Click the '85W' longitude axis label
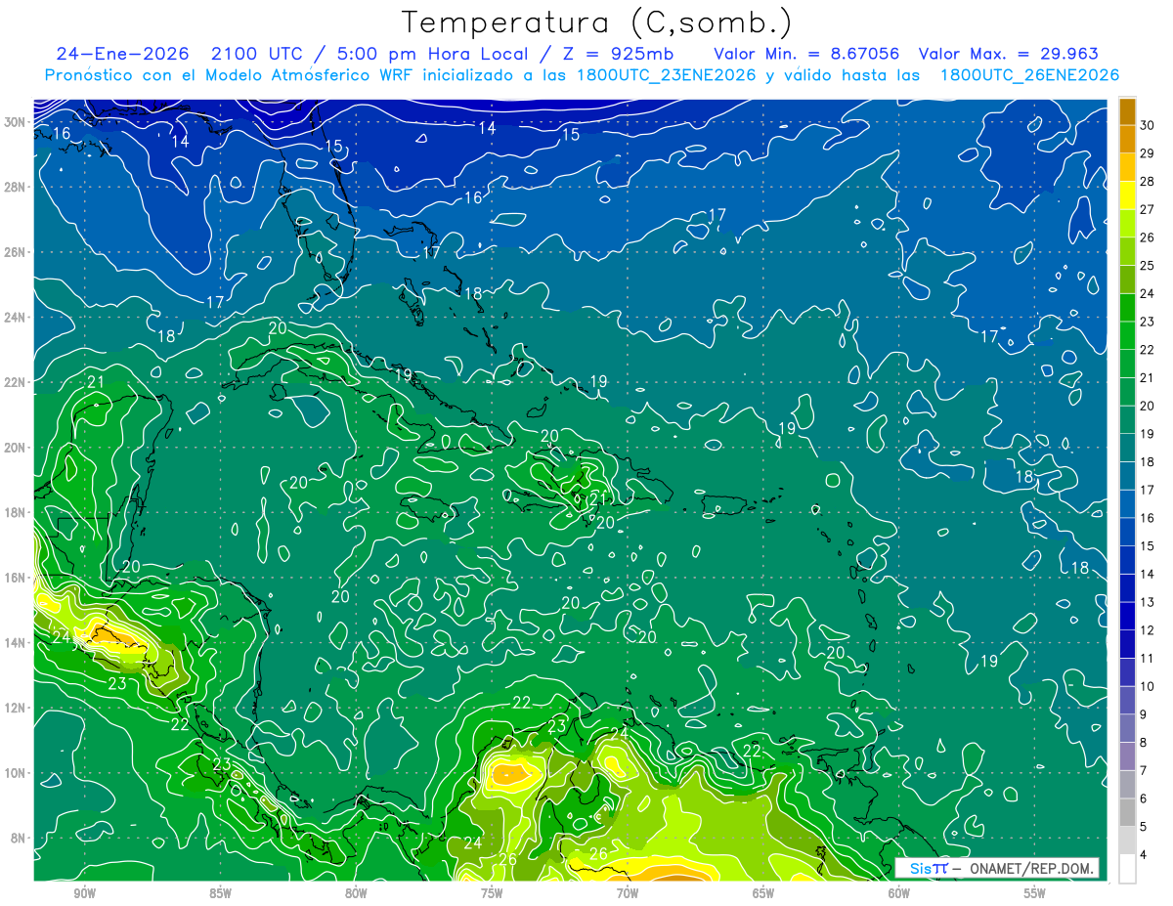 220,893
